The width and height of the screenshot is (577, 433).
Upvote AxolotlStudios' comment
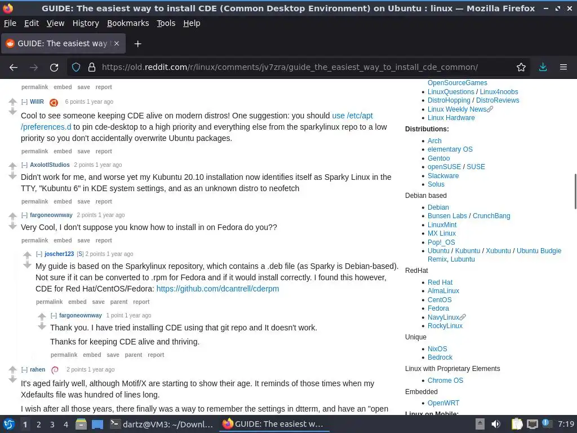(12, 165)
